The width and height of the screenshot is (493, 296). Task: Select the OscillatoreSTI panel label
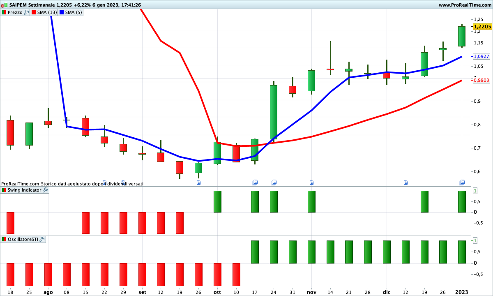23,239
